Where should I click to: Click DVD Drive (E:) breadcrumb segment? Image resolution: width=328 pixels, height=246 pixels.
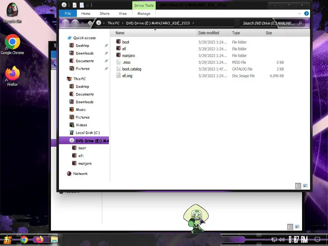click(158, 23)
